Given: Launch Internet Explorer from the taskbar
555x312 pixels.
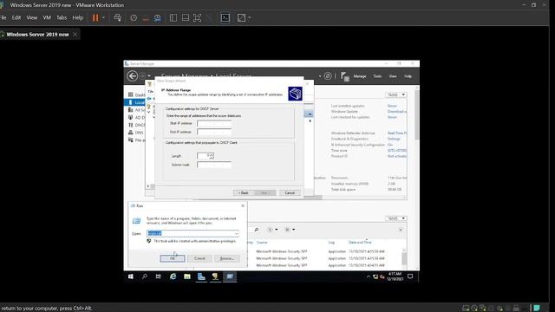Looking at the screenshot, I should point(173,276).
